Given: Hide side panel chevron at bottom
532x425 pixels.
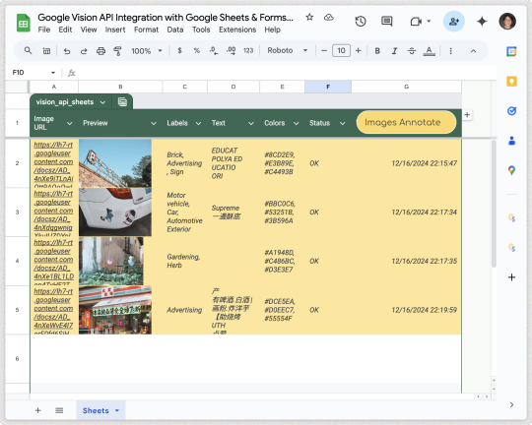Looking at the screenshot, I should pos(511,404).
